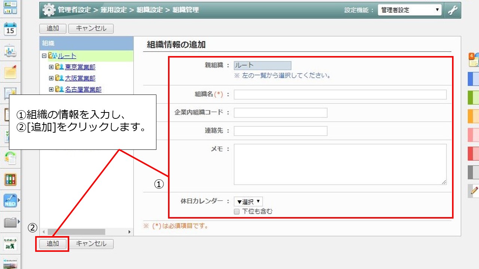
Task: Select 大阪営業部 in the organization tree
Action: pyautogui.click(x=80, y=78)
